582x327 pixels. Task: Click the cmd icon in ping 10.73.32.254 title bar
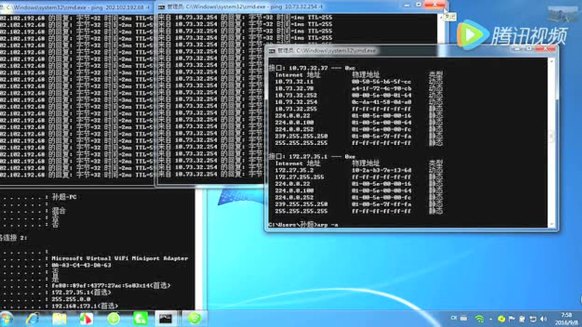[x=161, y=7]
